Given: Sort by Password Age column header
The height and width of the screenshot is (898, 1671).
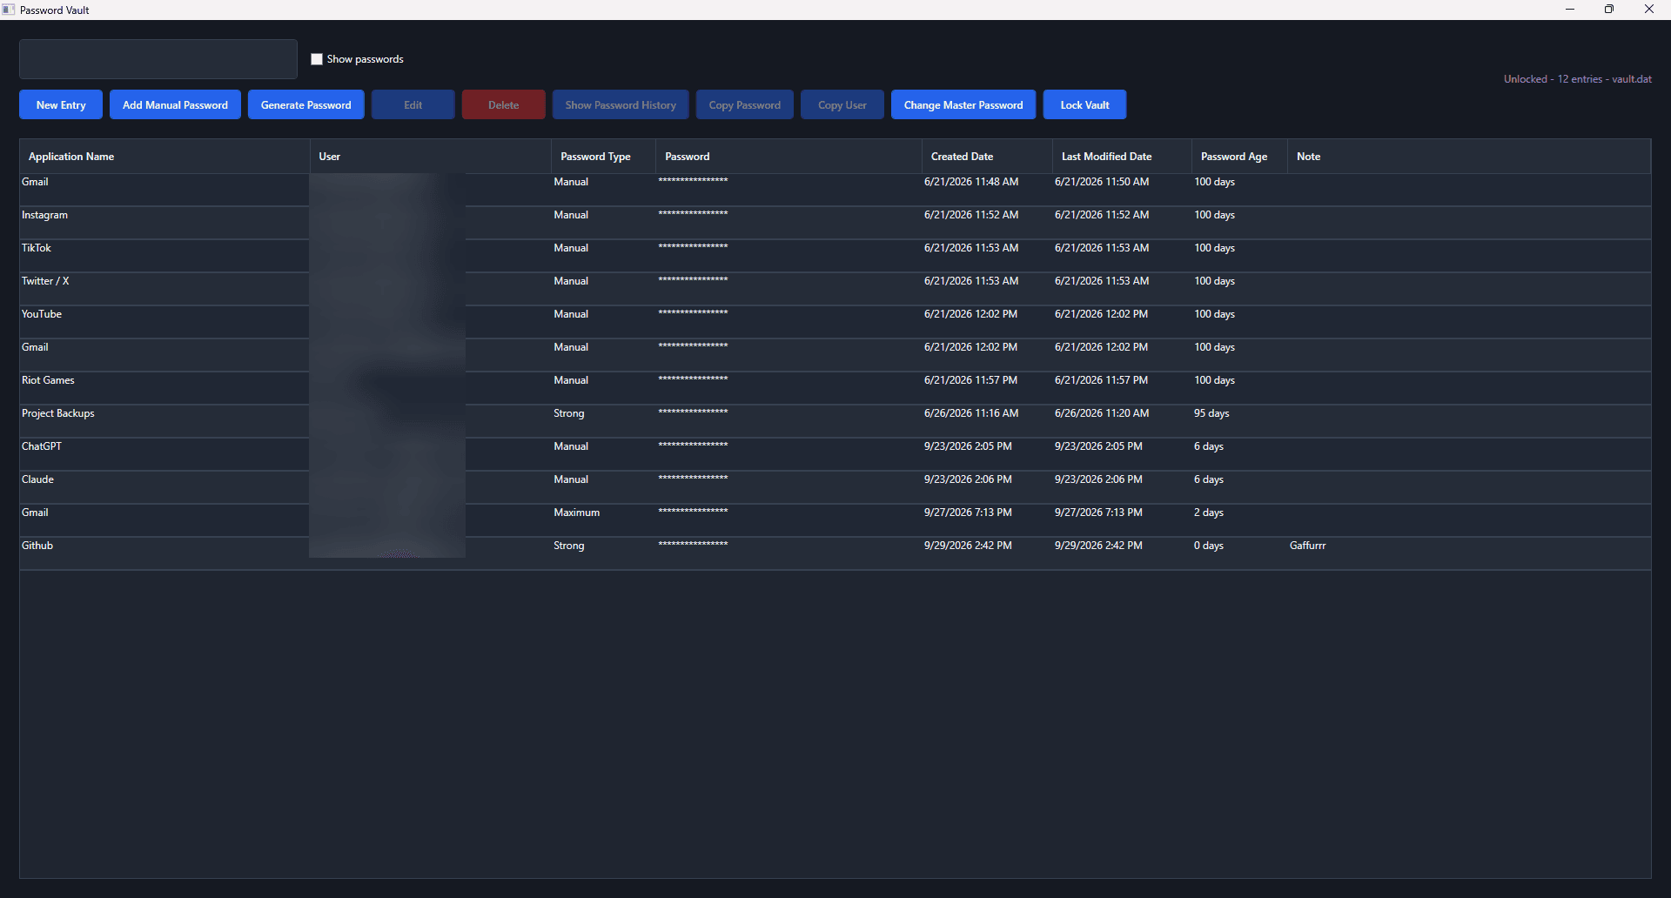Looking at the screenshot, I should pos(1239,157).
